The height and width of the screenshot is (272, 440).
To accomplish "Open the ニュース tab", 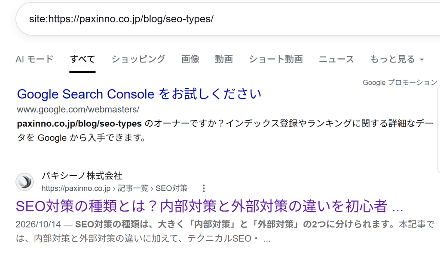I will (336, 59).
